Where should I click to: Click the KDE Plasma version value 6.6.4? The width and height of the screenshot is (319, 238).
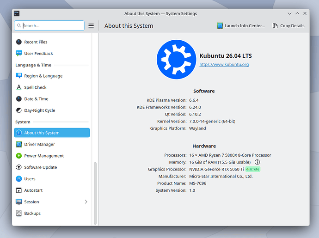coord(194,100)
